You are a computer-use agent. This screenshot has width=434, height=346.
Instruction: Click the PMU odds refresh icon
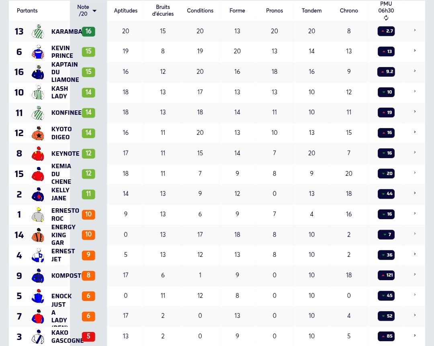[x=386, y=18]
